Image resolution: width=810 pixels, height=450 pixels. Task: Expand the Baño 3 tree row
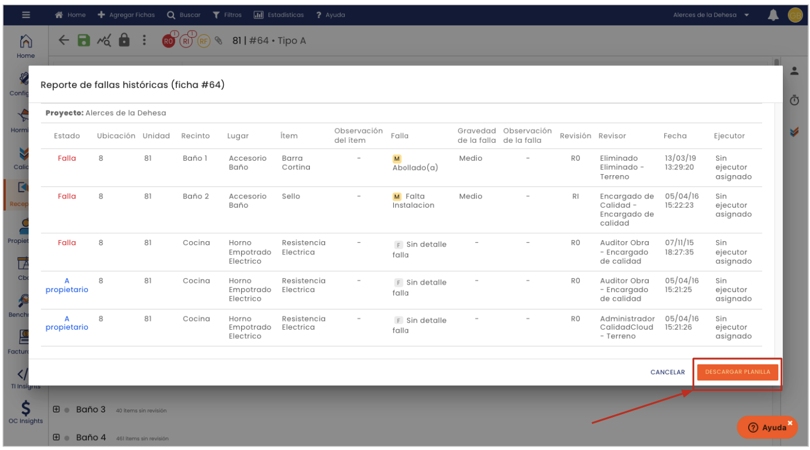56,410
